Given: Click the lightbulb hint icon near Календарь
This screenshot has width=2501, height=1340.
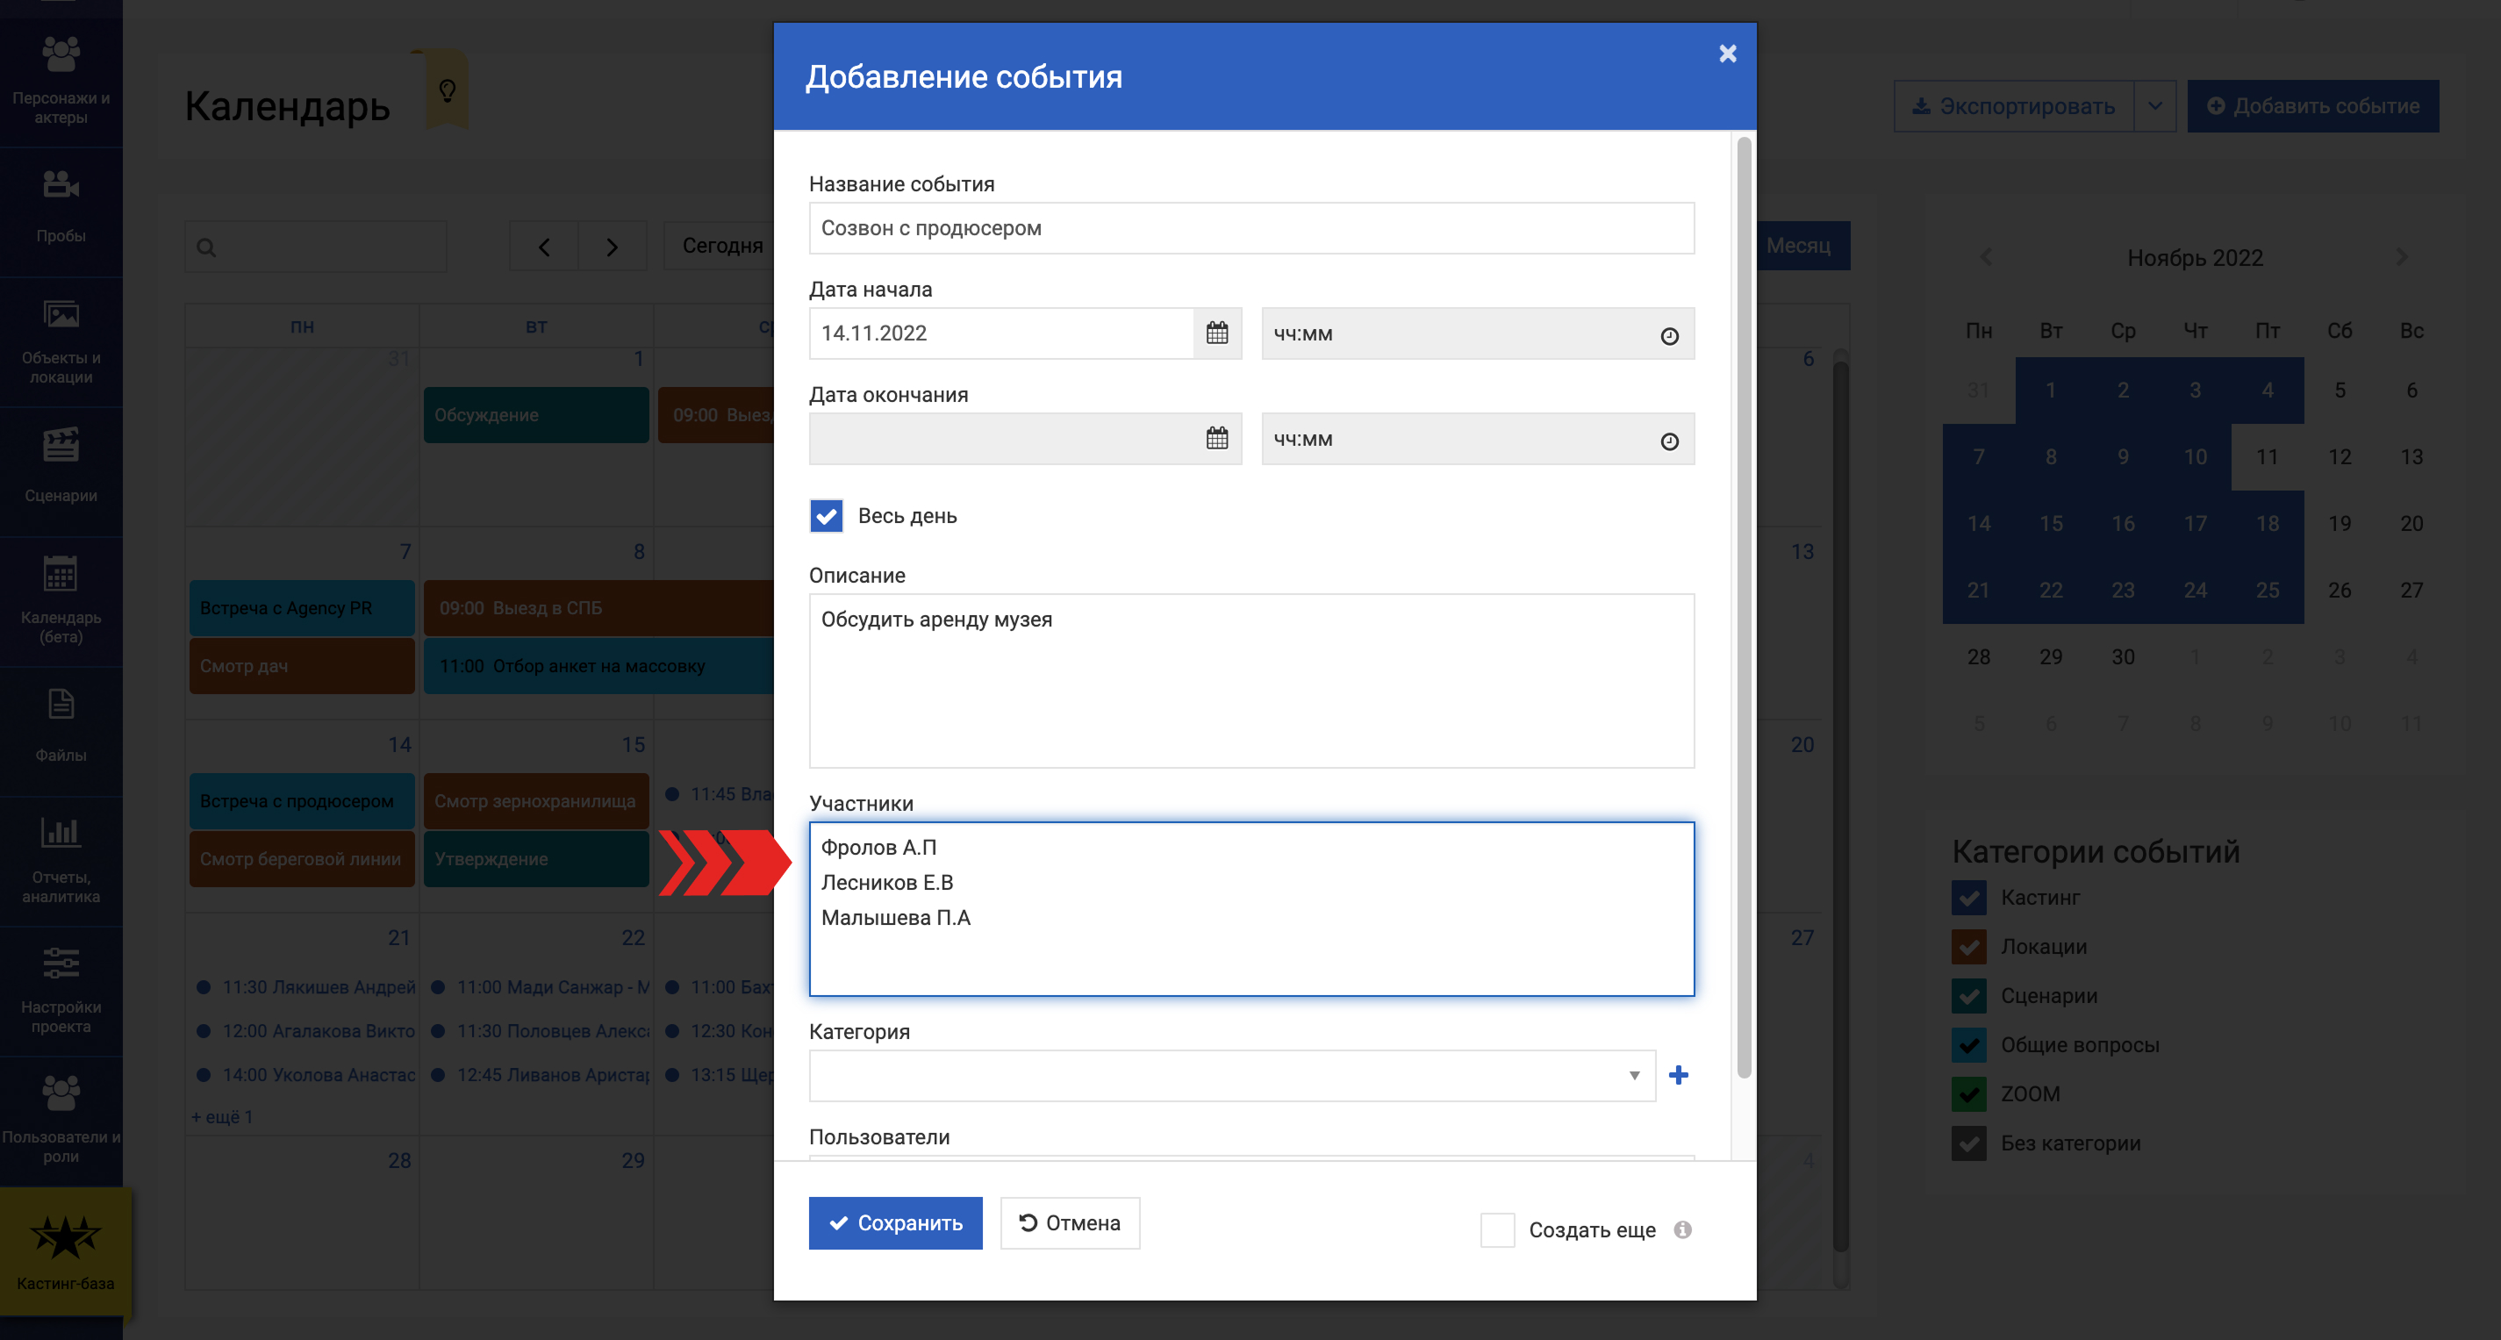Looking at the screenshot, I should pyautogui.click(x=448, y=90).
